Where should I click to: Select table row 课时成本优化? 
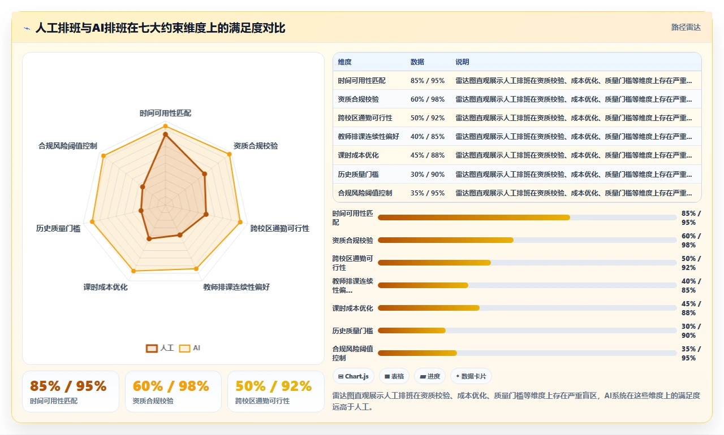coord(517,155)
